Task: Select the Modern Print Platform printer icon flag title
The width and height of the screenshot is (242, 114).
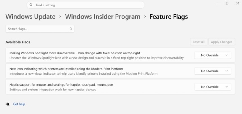Action: point(66,69)
